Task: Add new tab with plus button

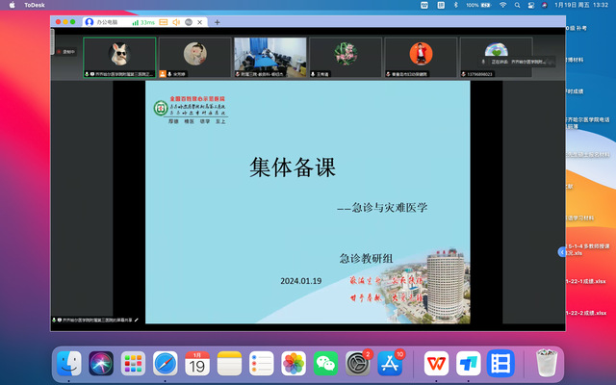Action: point(217,21)
